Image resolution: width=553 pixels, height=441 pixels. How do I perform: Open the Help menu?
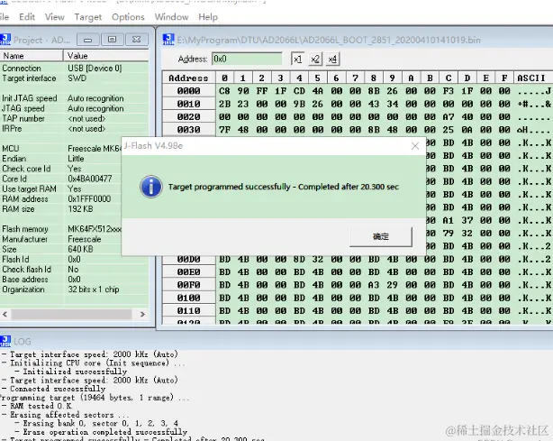208,17
